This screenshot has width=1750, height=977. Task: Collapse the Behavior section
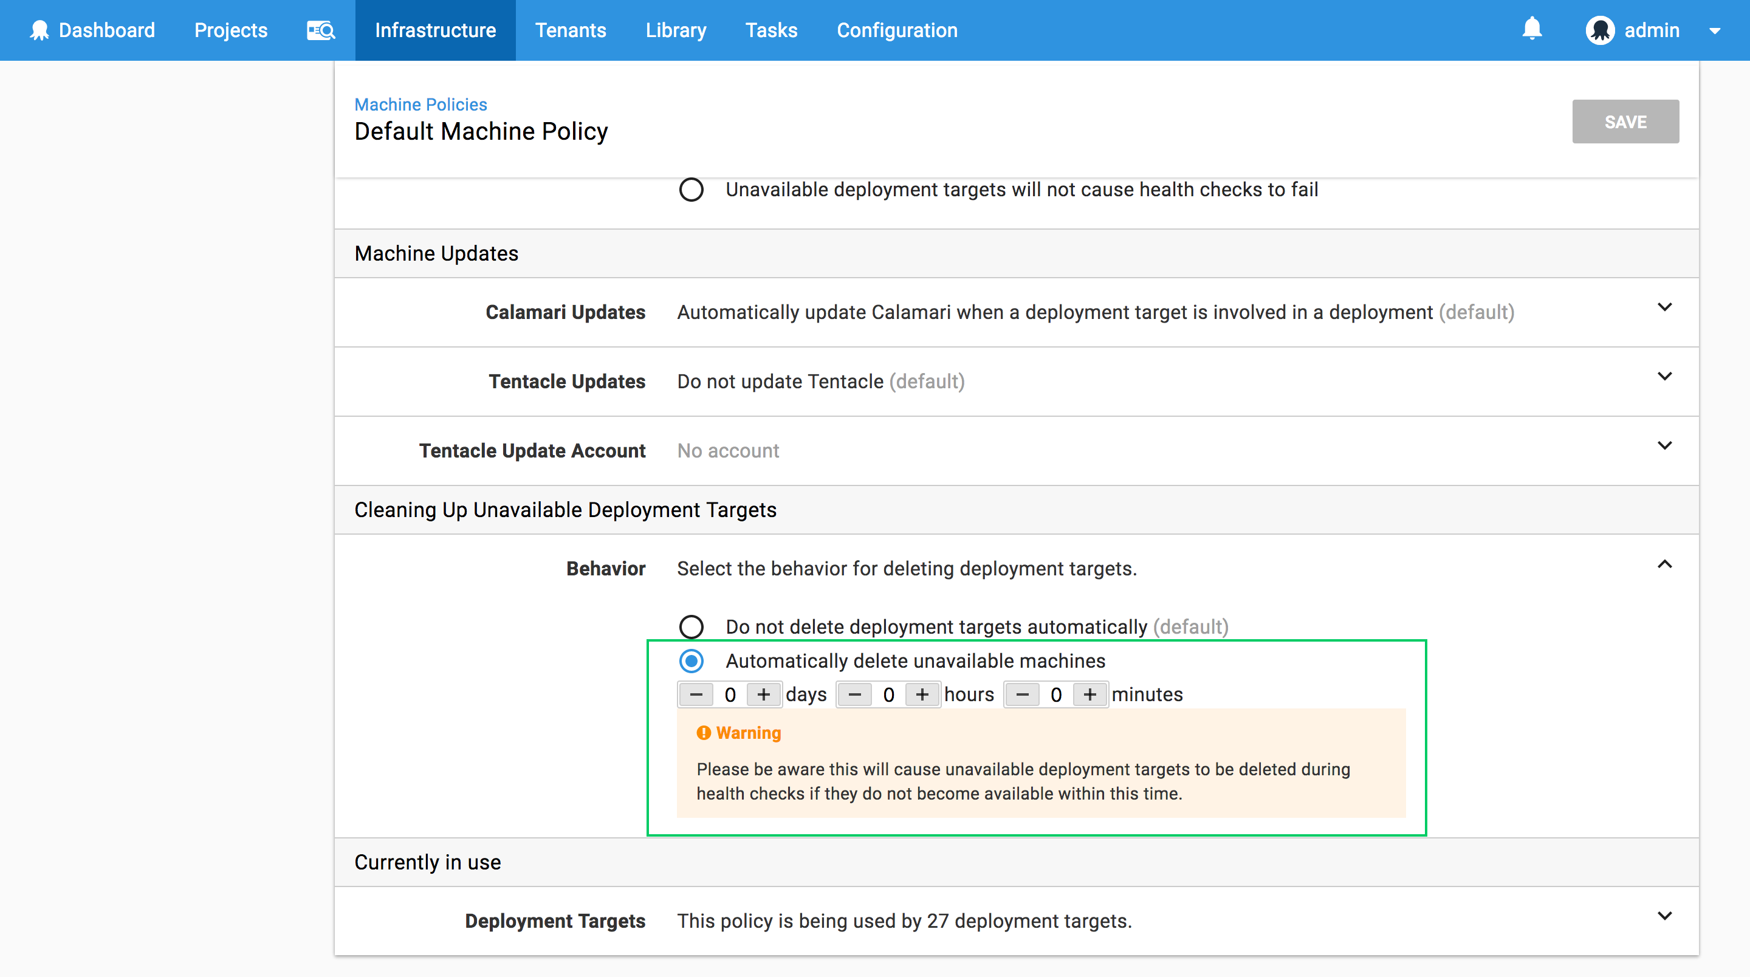click(x=1664, y=564)
